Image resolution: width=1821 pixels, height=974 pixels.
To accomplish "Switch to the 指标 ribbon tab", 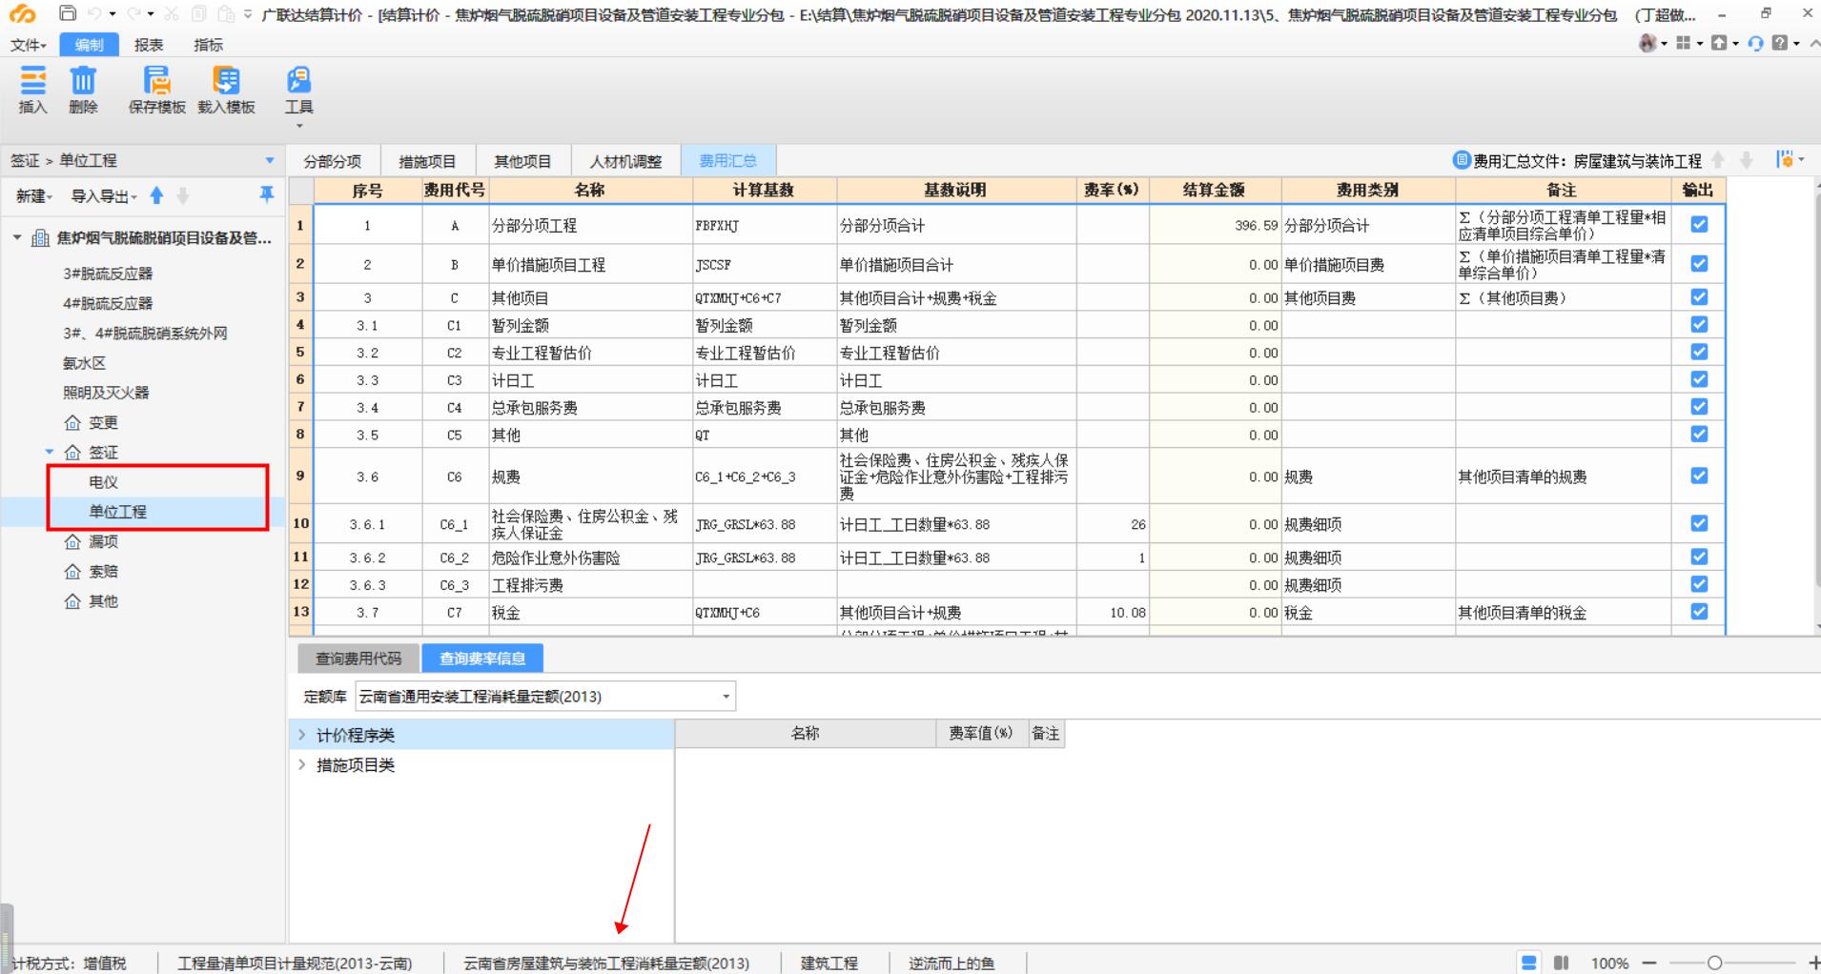I will coord(208,45).
